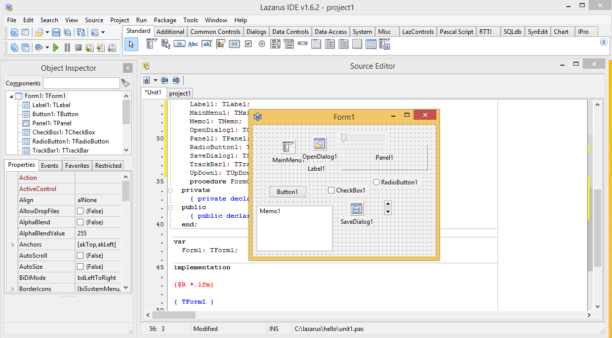Image resolution: width=612 pixels, height=338 pixels.
Task: Open the Events tab in Object Inspector
Action: 50,166
